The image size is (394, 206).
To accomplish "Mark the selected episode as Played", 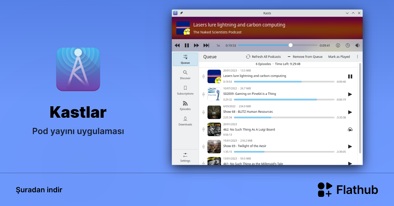I will point(339,57).
